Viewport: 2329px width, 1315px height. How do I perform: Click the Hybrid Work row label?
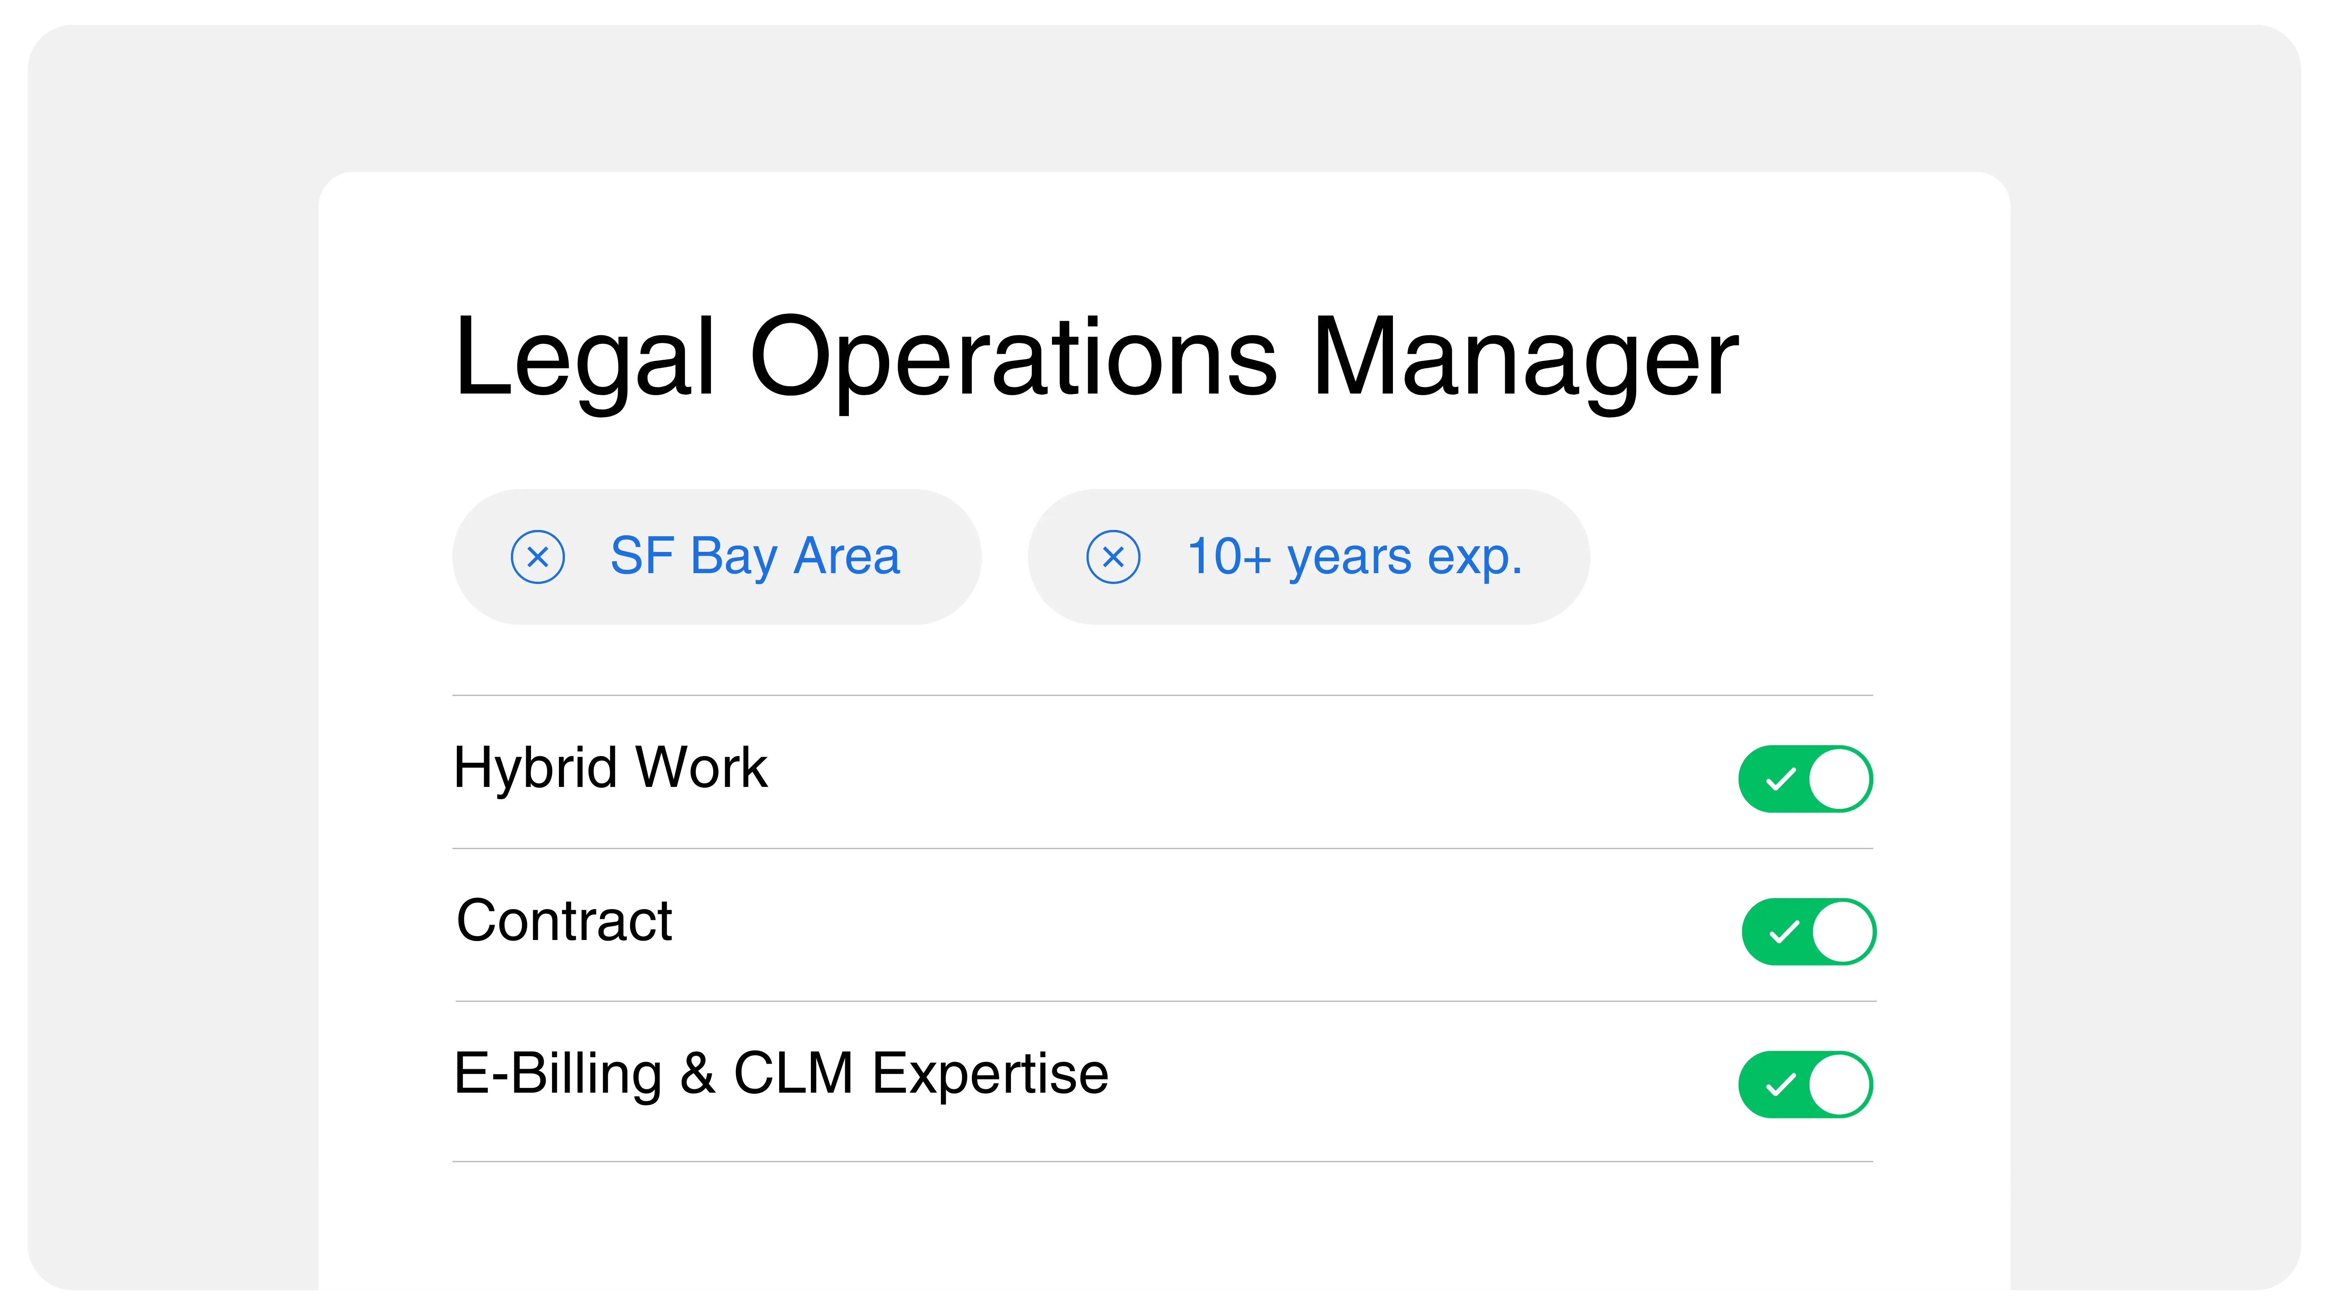coord(610,768)
